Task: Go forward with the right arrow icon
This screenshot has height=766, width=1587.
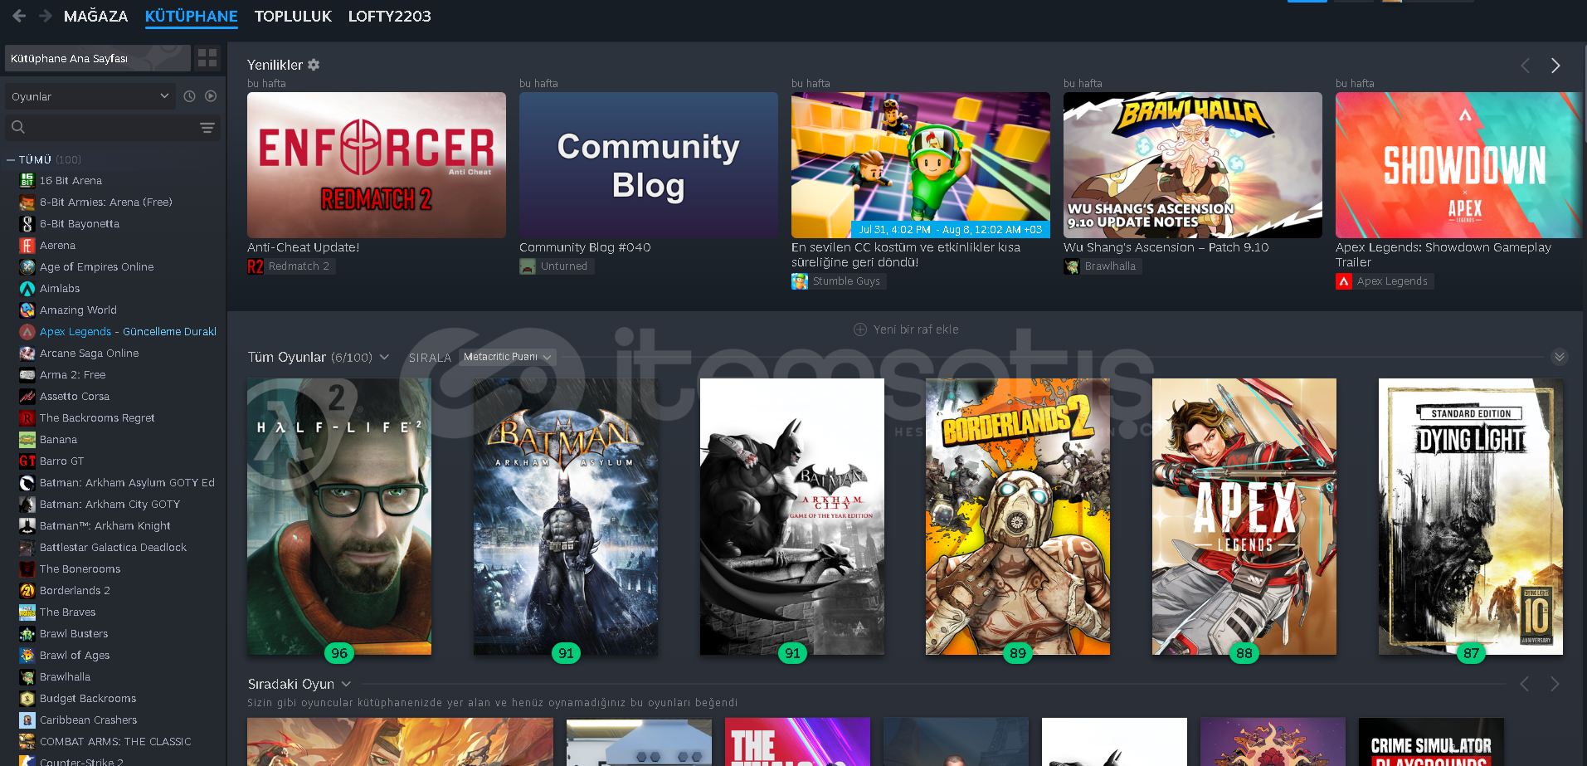Action: coord(46,16)
